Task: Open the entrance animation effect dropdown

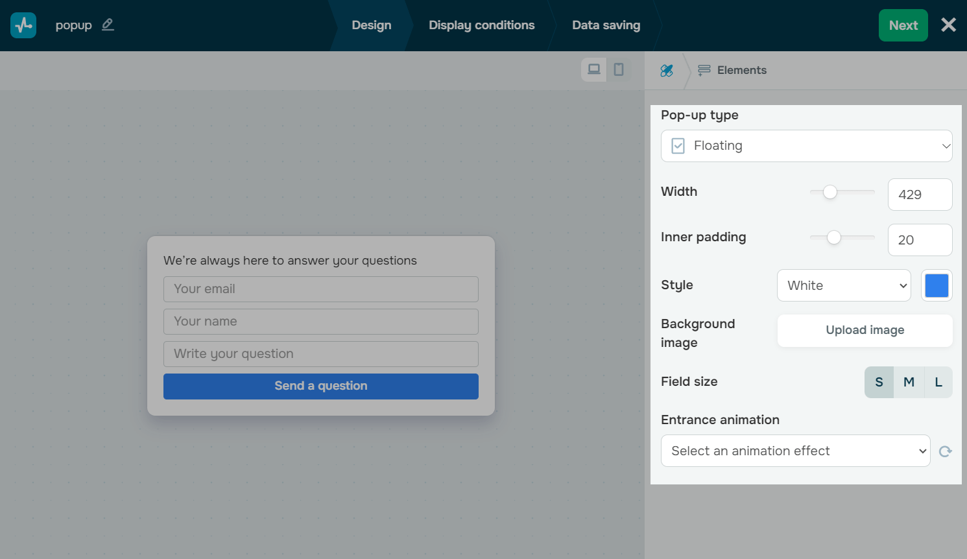Action: (796, 451)
